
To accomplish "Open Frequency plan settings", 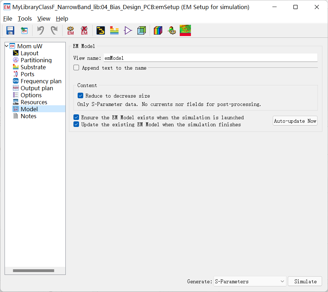I will coord(41,81).
